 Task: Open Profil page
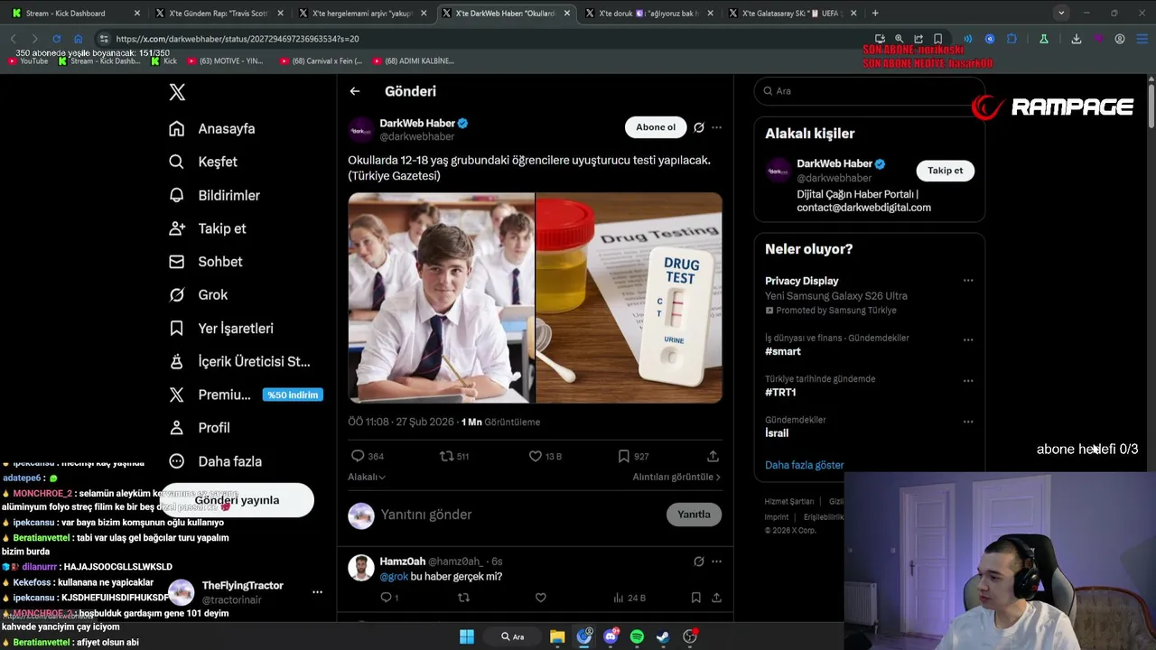[x=200, y=428]
